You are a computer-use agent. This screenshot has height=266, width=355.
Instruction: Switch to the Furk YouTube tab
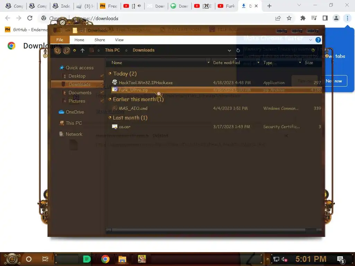click(x=226, y=6)
